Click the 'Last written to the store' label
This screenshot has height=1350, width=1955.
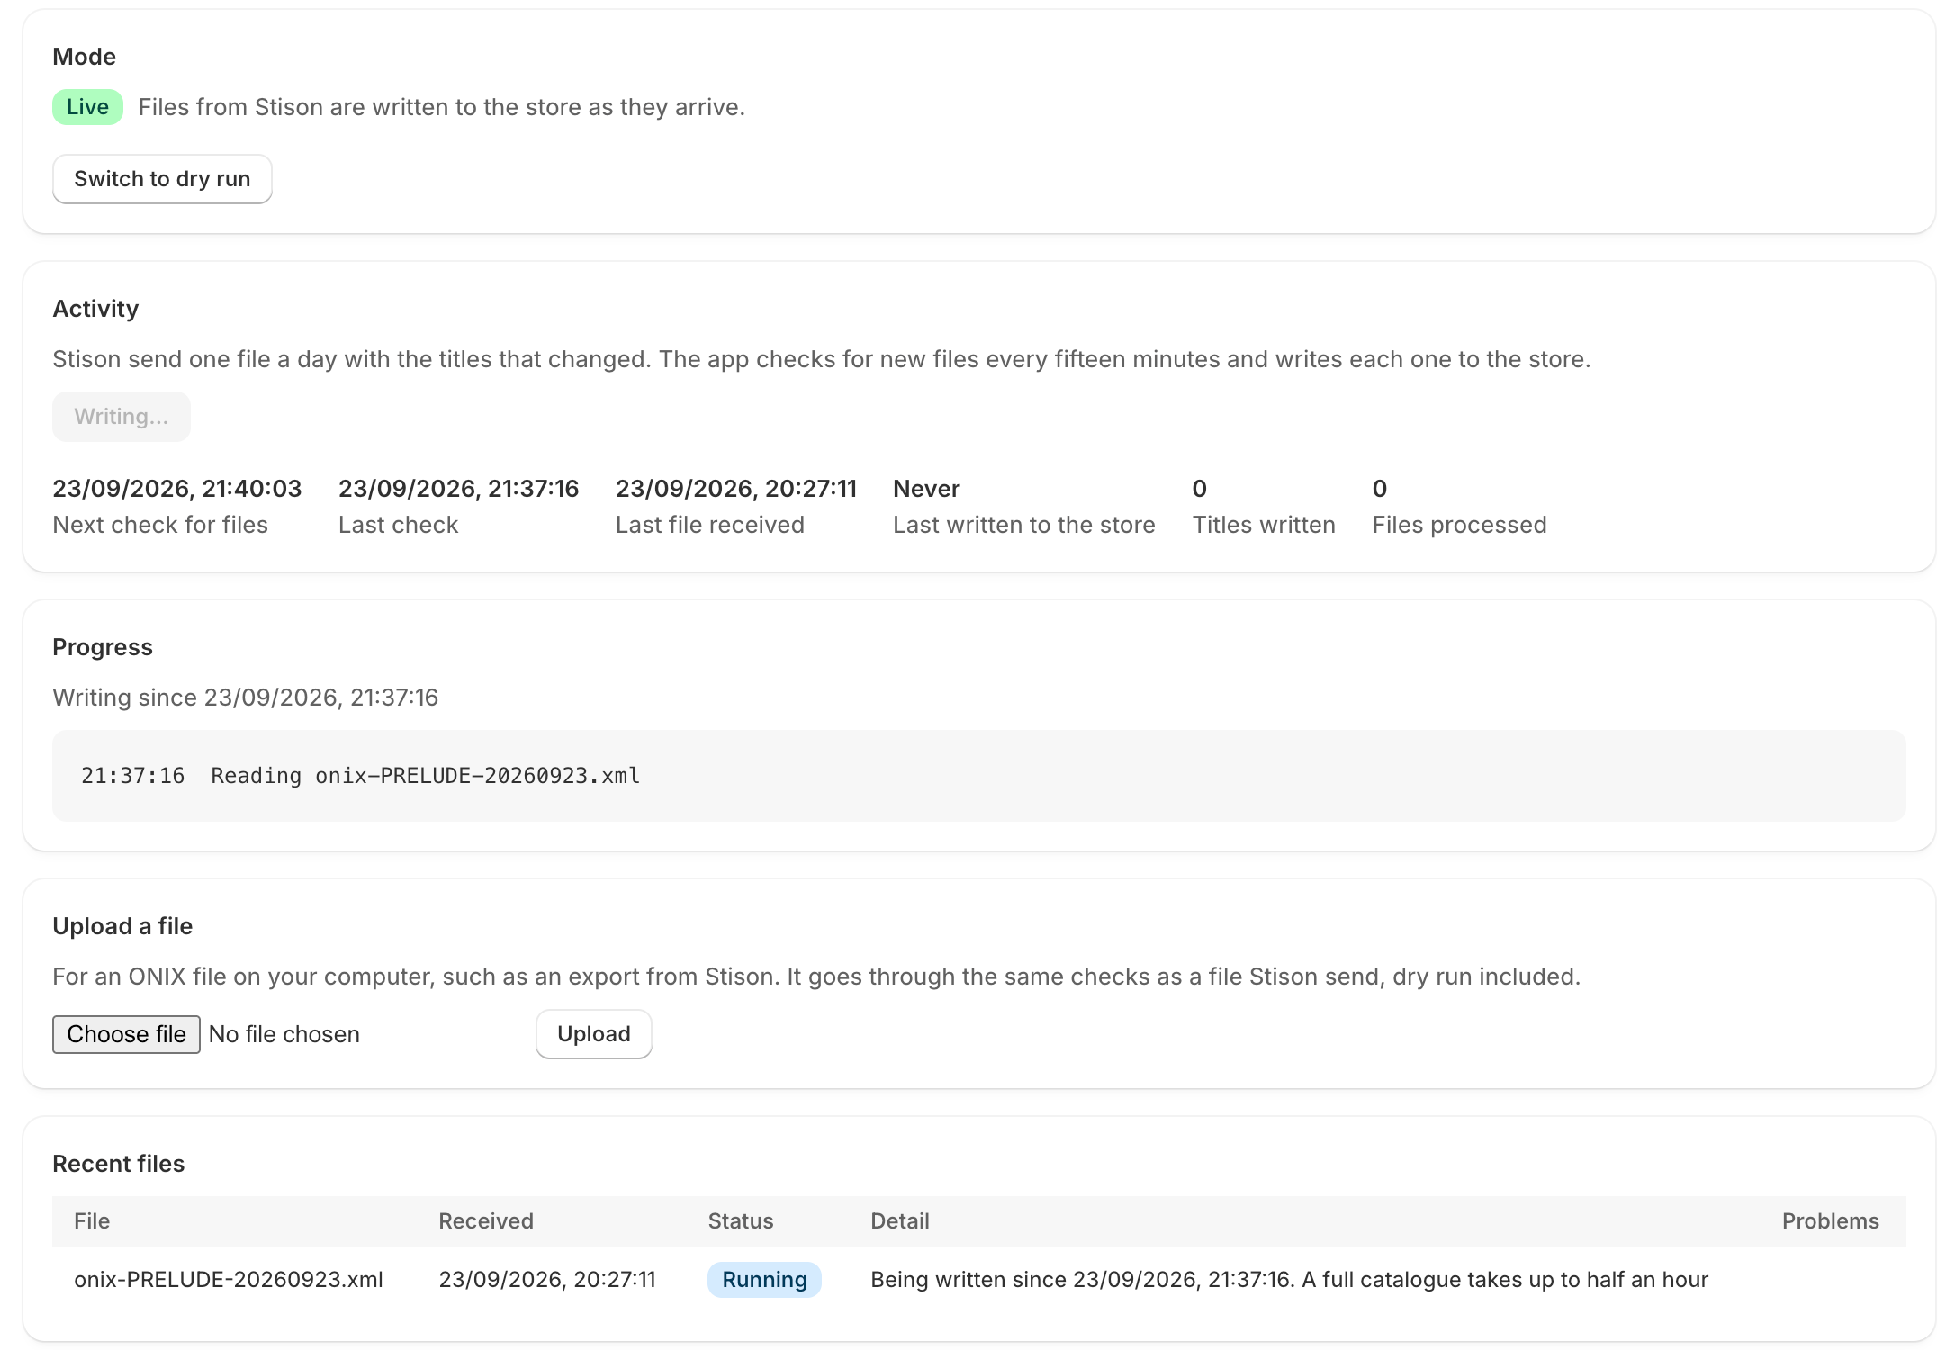(x=1024, y=525)
